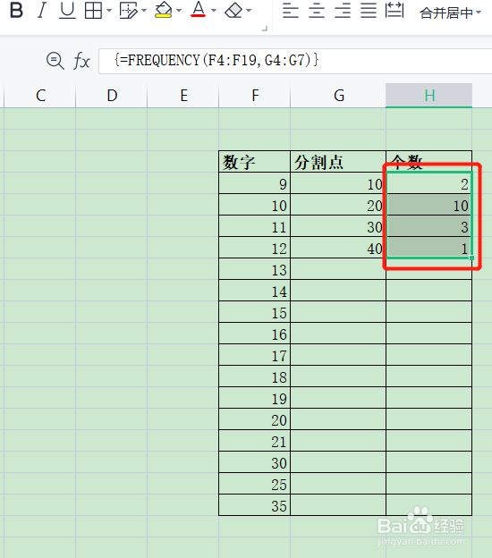Select 个数 result cell showing 1

coord(429,248)
